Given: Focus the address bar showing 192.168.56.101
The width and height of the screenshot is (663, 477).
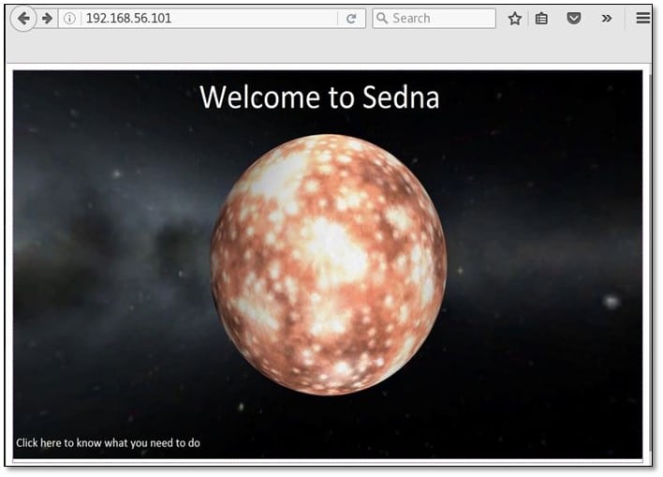Looking at the screenshot, I should tap(206, 19).
